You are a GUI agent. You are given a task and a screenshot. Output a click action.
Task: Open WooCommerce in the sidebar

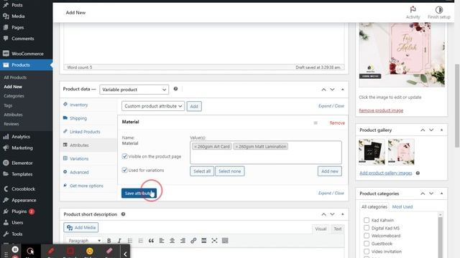(27, 54)
